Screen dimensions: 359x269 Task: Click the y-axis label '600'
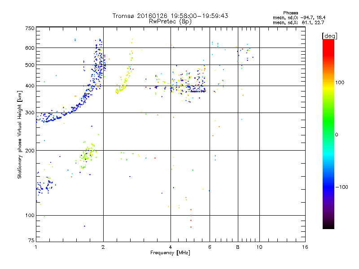30,48
